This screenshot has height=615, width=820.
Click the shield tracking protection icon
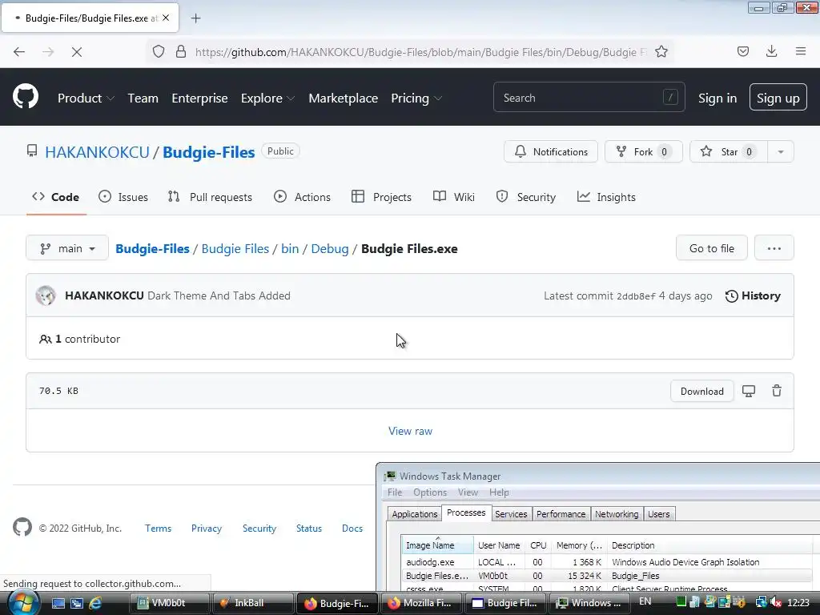click(159, 52)
